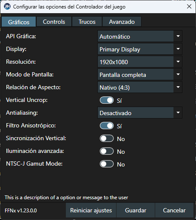The width and height of the screenshot is (196, 220).
Task: Expand Modo de Pantalla combo box
Action: [140, 74]
